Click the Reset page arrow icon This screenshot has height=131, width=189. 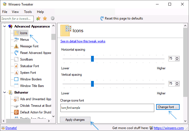(x=102, y=18)
